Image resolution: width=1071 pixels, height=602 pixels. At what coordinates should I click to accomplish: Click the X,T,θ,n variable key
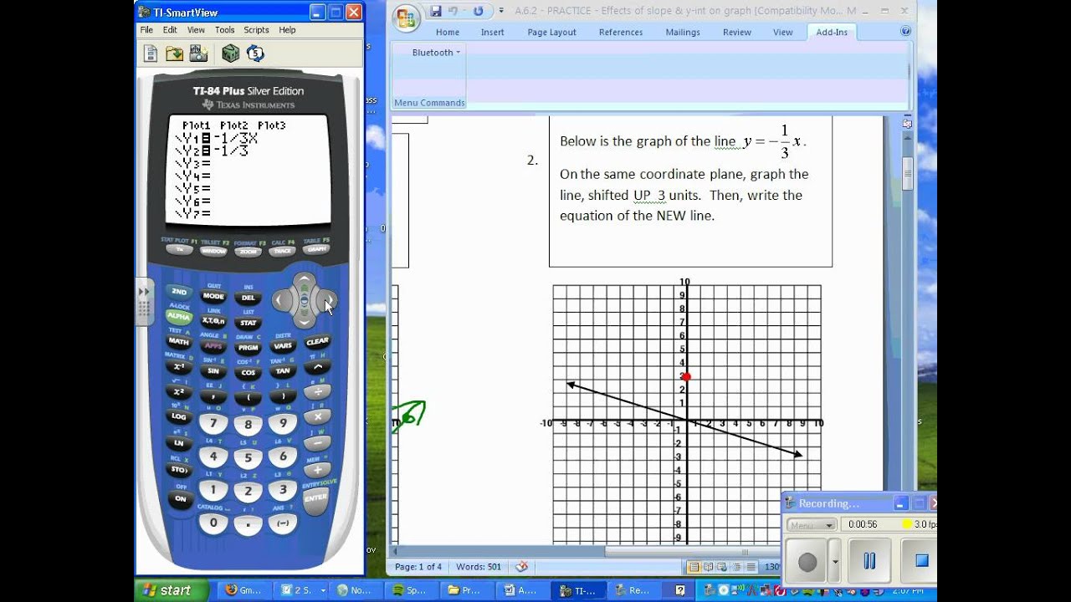213,320
